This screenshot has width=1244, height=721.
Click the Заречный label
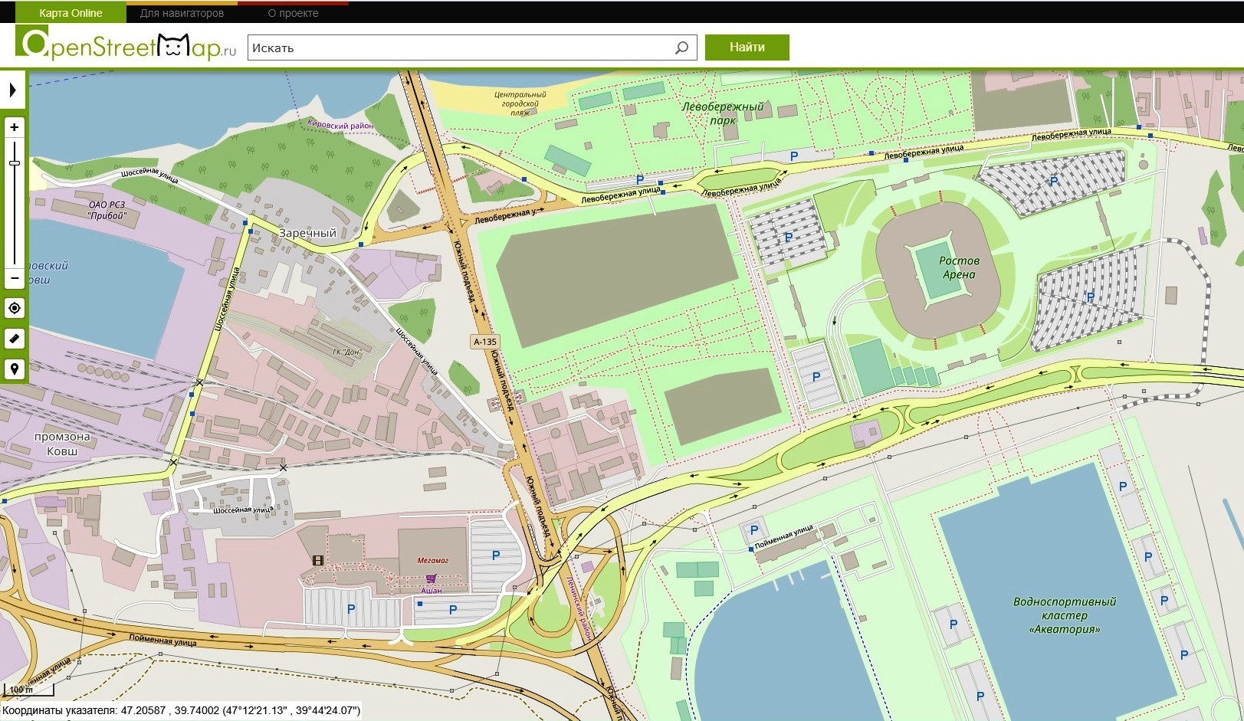coord(307,233)
